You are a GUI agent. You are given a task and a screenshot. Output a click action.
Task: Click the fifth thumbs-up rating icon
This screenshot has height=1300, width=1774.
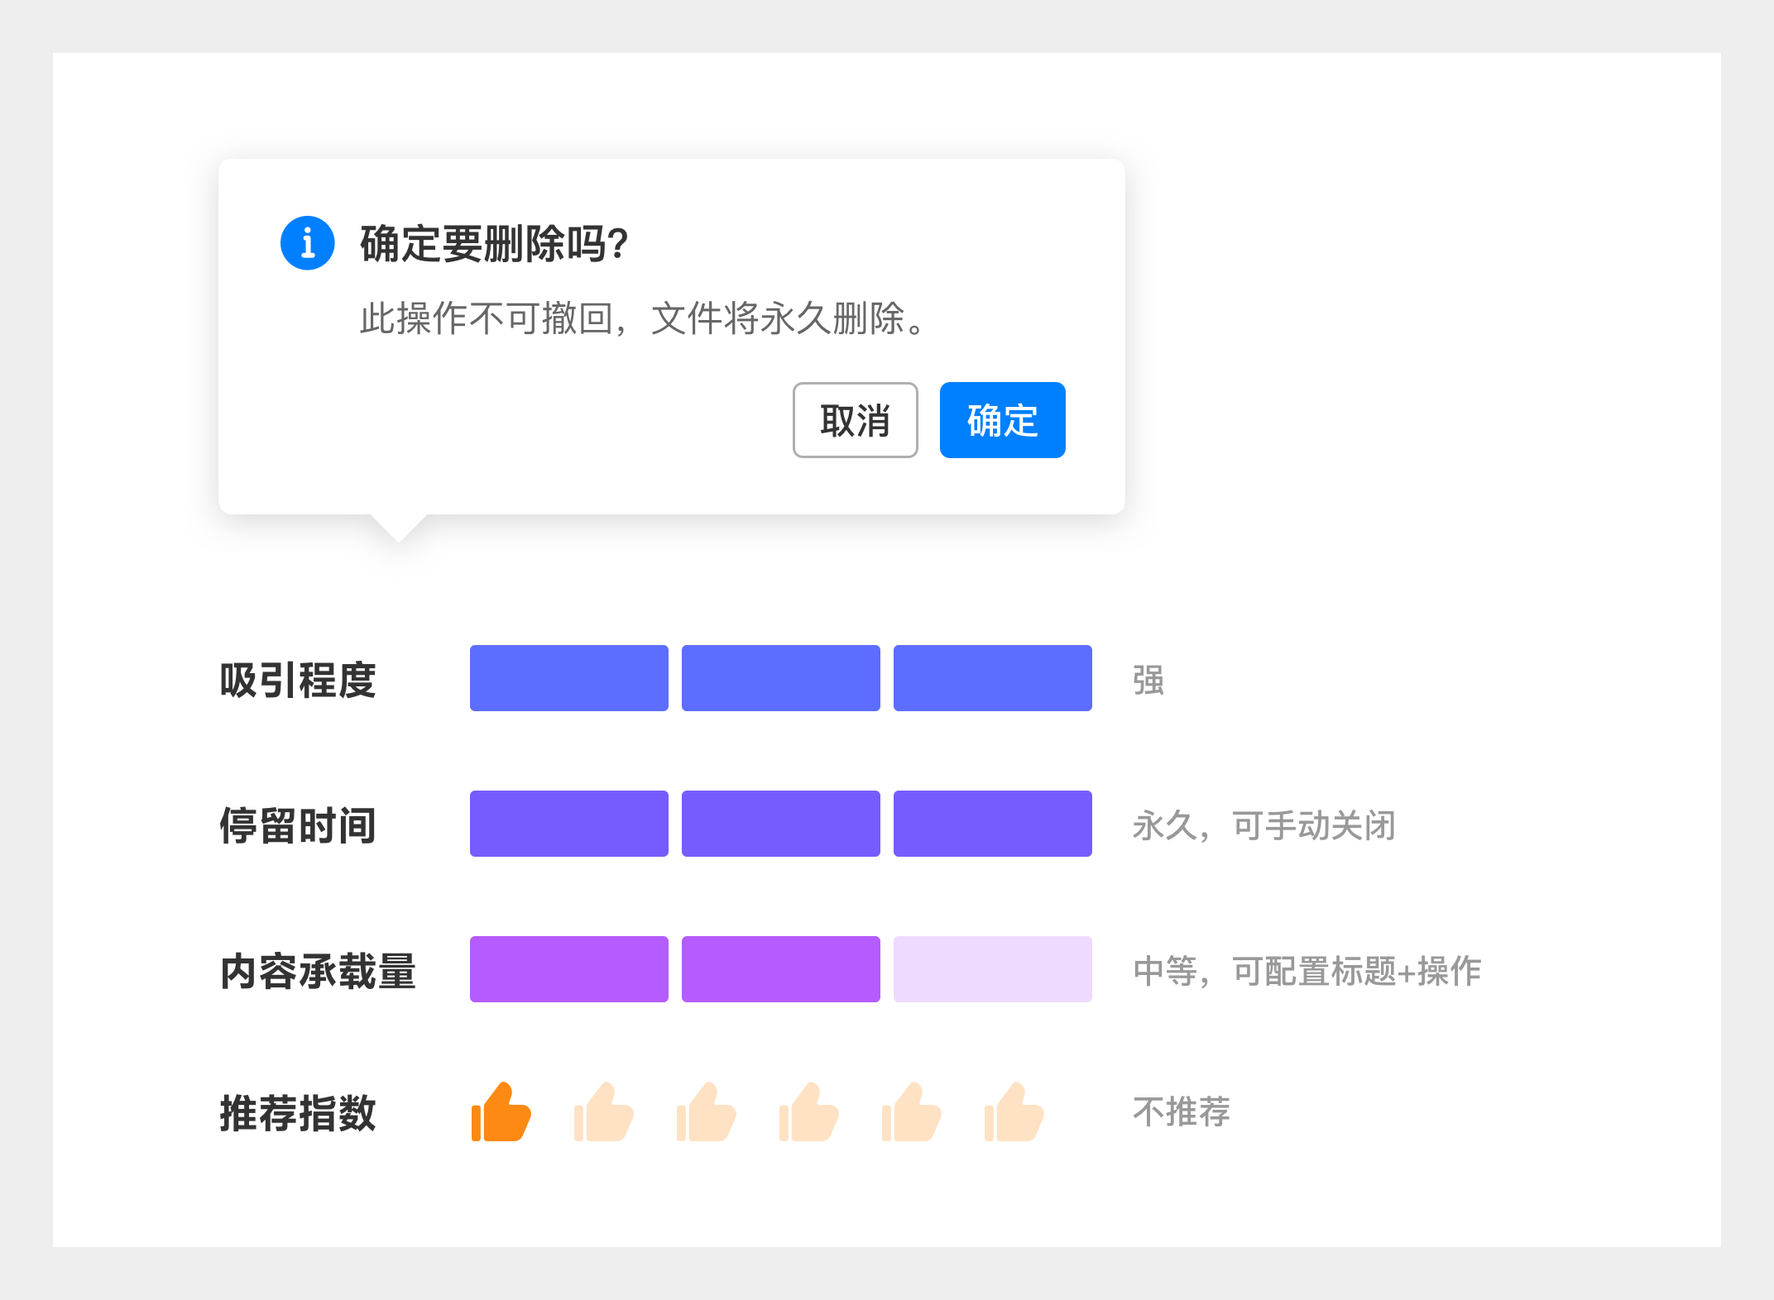[x=912, y=1112]
